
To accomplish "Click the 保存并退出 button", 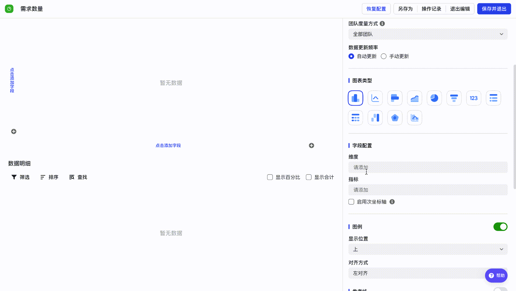I will [x=494, y=9].
